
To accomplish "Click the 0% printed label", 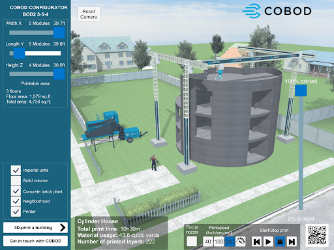I will (301, 219).
